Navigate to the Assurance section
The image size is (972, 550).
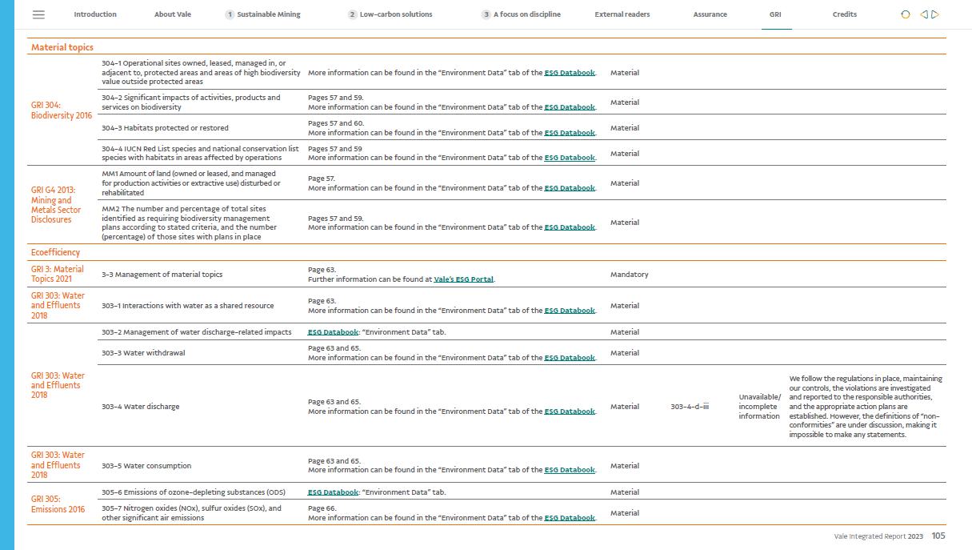pos(710,14)
